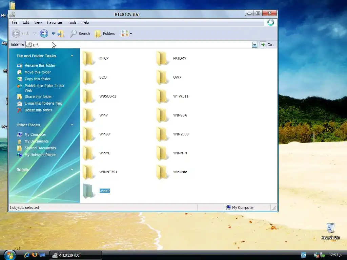Toggle the Folders pane button

point(105,34)
